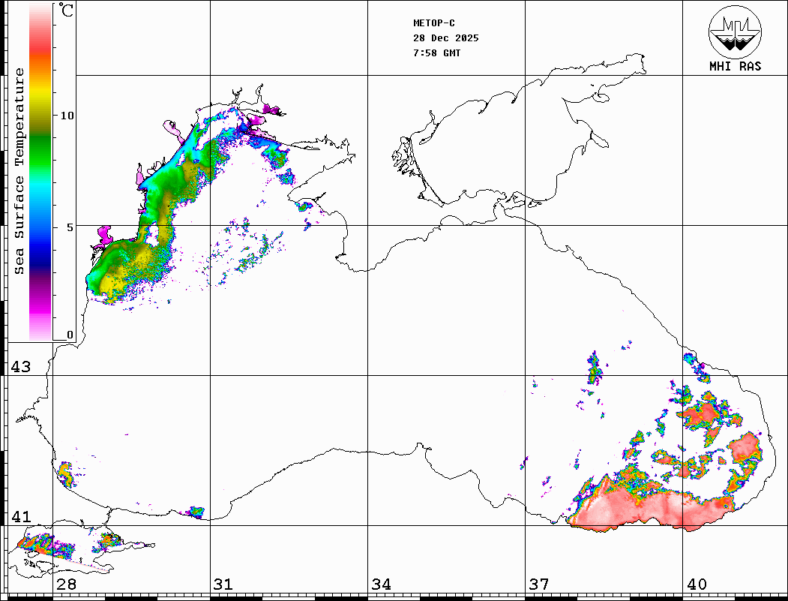The height and width of the screenshot is (601, 788).
Task: Click the latitude label 43
Action: [20, 367]
